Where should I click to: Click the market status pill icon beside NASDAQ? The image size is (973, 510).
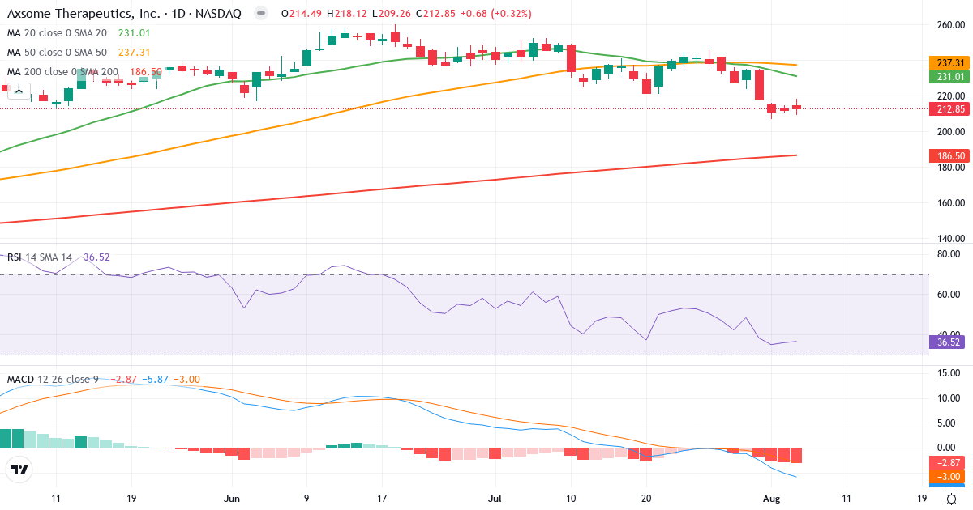260,14
